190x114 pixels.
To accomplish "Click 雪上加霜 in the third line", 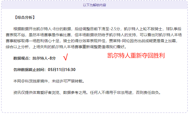I will 168,41.
